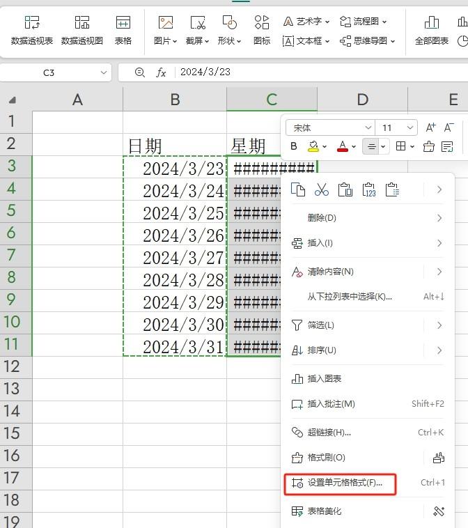Click cell containing 2024/3/27
This screenshot has height=528, width=468.
tap(175, 256)
